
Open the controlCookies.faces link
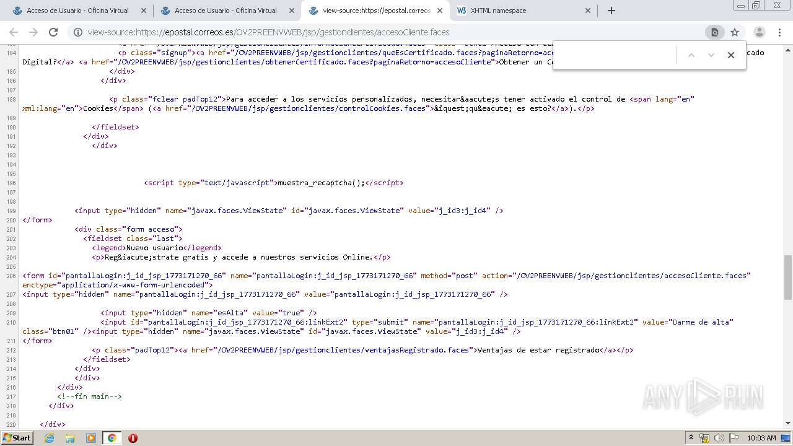pos(311,108)
